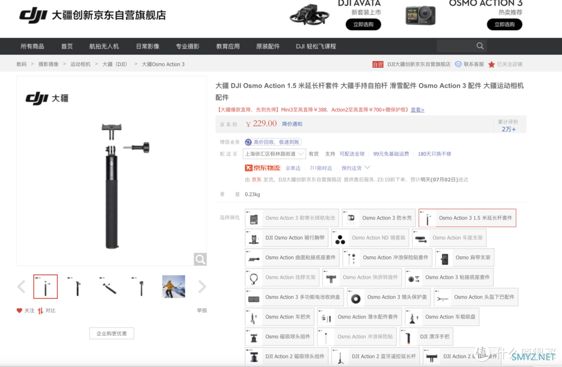The width and height of the screenshot is (562, 367).
Task: Open 日常影像 menu
Action: (148, 46)
